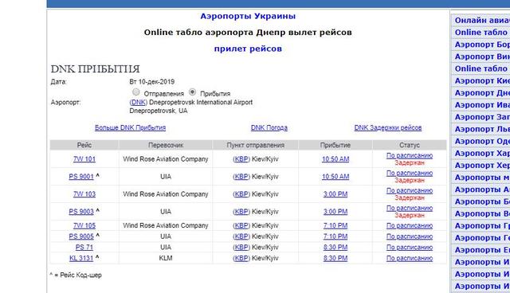The width and height of the screenshot is (510, 293).
Task: Select the Прибытия radio button
Action: point(192,92)
